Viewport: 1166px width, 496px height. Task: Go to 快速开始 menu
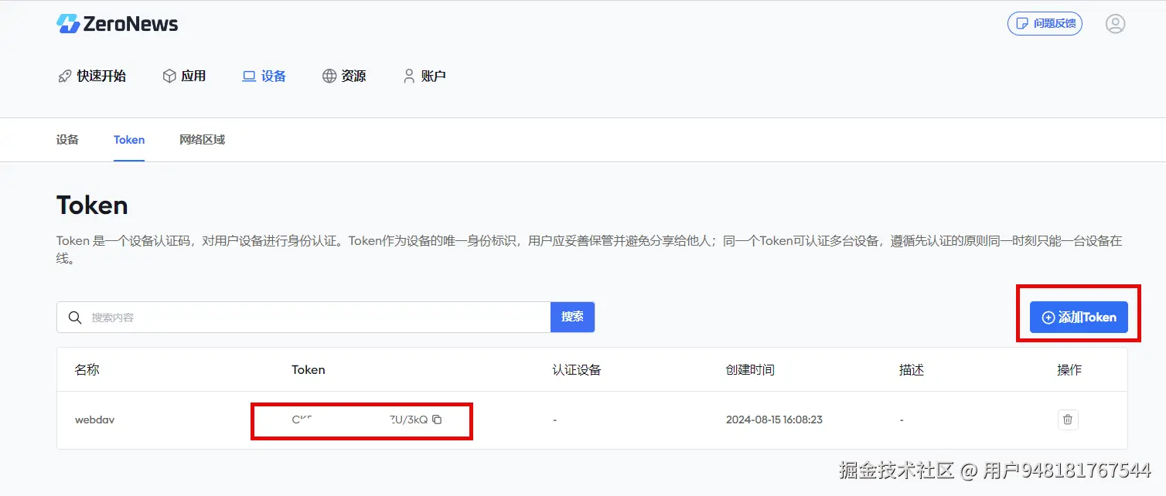(x=92, y=76)
